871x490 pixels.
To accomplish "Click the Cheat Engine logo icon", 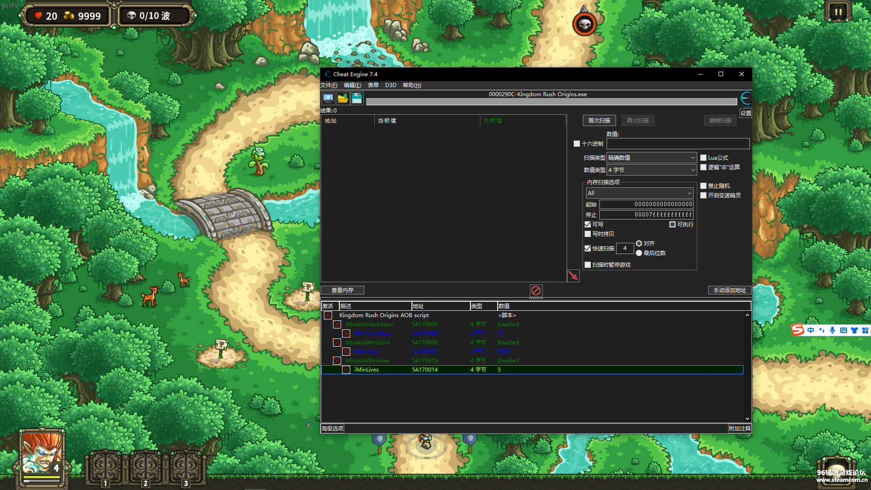I will tap(745, 98).
